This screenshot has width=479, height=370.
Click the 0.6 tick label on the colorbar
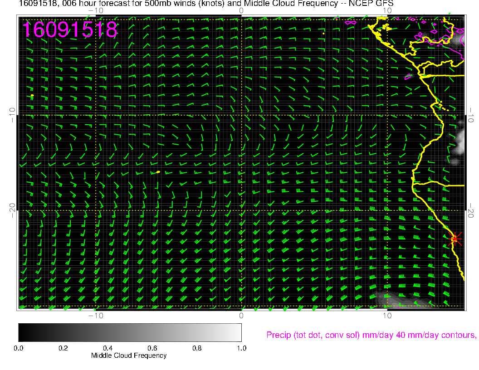[152, 348]
